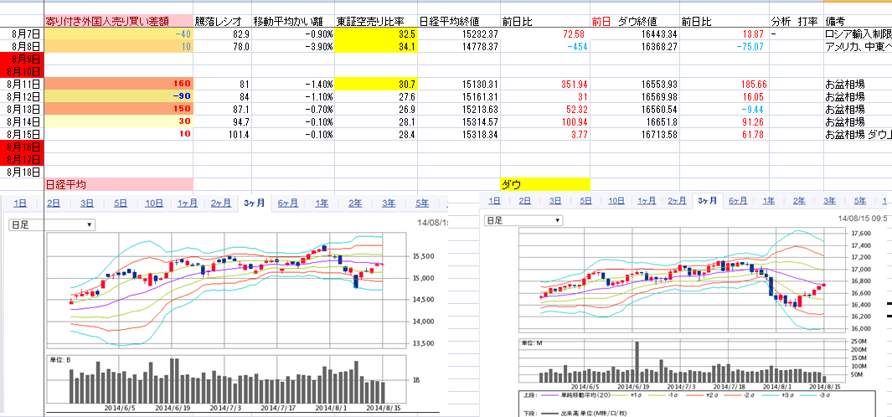Click the 騰落レシオ column header

tap(221, 20)
